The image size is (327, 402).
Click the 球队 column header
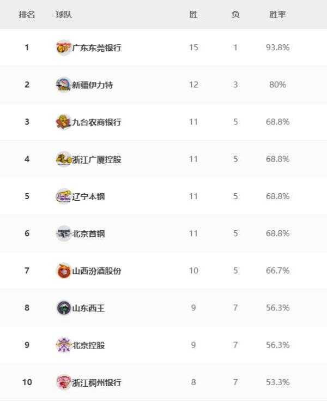pyautogui.click(x=64, y=15)
